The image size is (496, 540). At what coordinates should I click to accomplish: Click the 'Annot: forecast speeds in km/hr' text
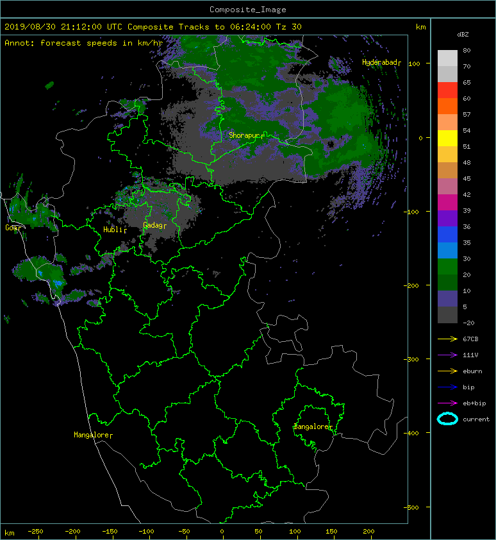(x=84, y=43)
